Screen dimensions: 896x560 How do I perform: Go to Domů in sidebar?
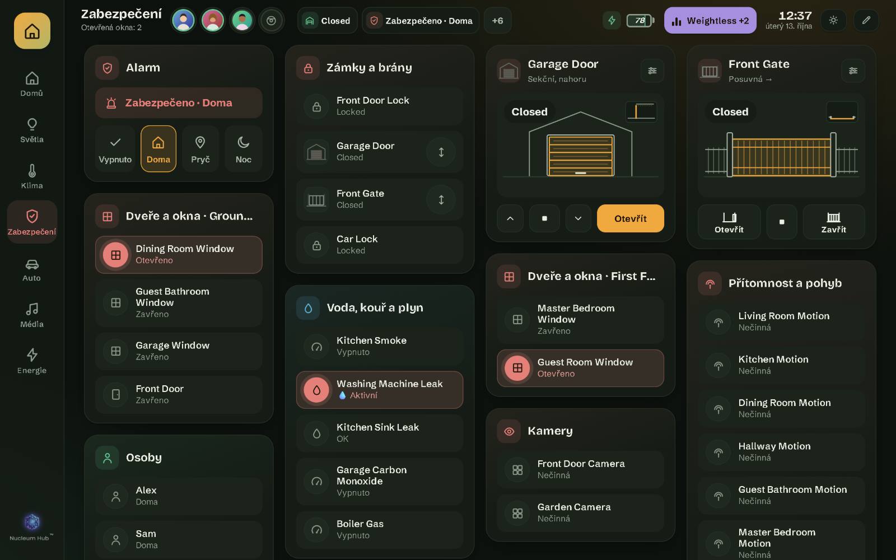(32, 84)
